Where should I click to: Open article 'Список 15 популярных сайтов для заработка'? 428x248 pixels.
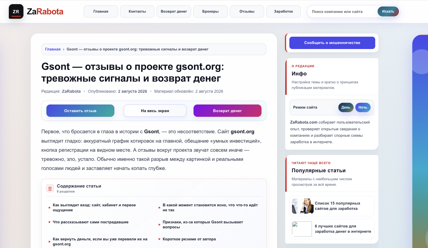pos(337,206)
